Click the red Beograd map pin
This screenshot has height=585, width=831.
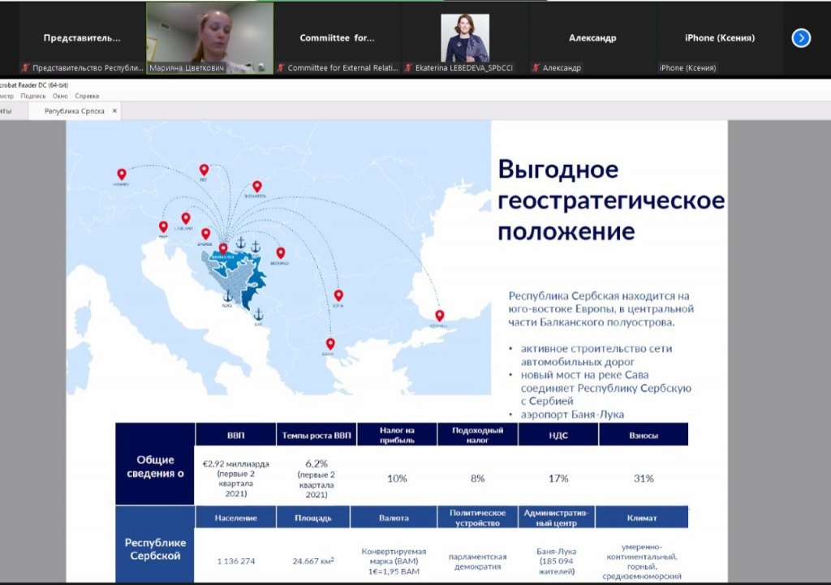coord(281,253)
